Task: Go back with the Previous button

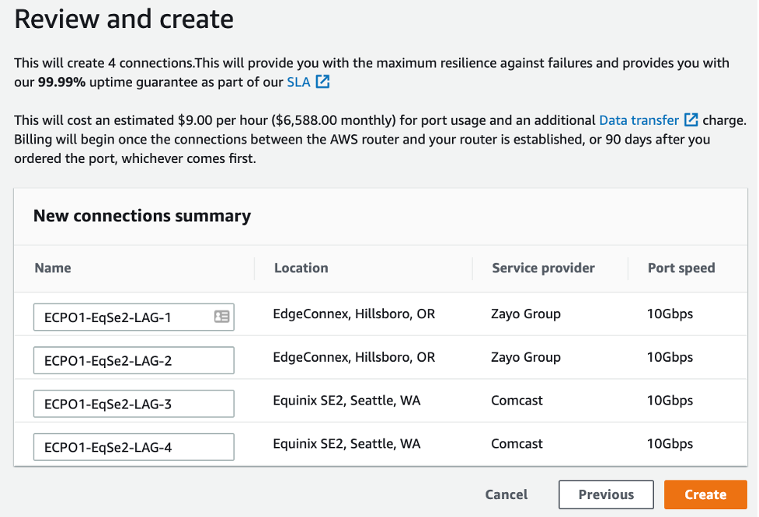Action: pos(606,494)
